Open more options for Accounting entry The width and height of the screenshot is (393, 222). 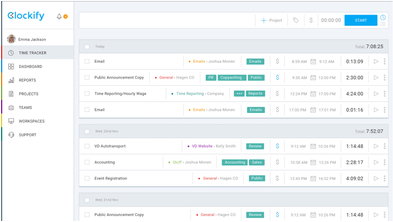click(x=384, y=162)
